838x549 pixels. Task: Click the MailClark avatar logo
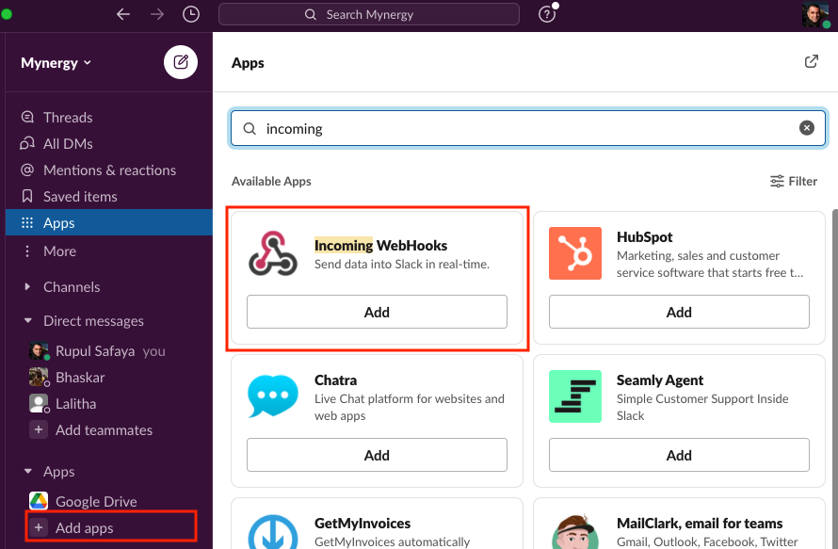click(x=575, y=531)
